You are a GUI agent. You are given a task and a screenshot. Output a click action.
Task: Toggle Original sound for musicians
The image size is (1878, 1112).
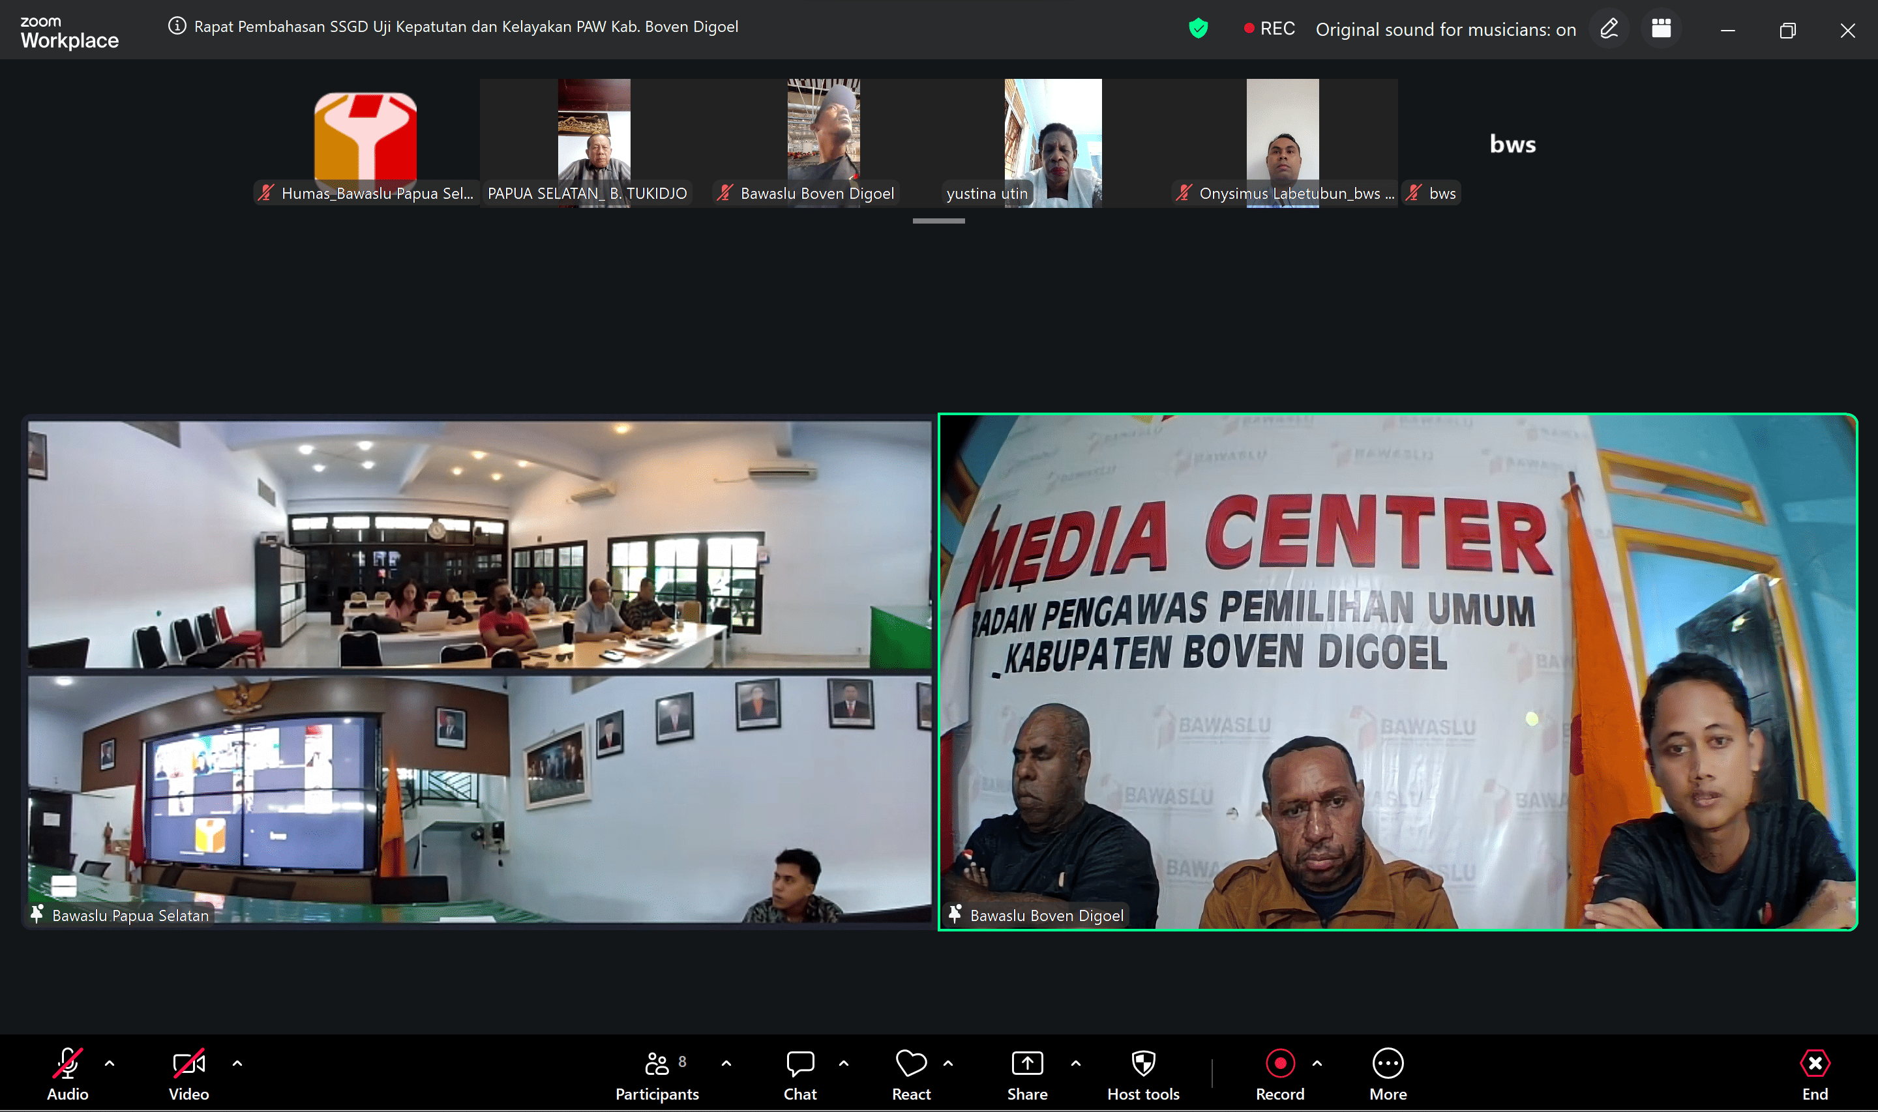(1446, 29)
